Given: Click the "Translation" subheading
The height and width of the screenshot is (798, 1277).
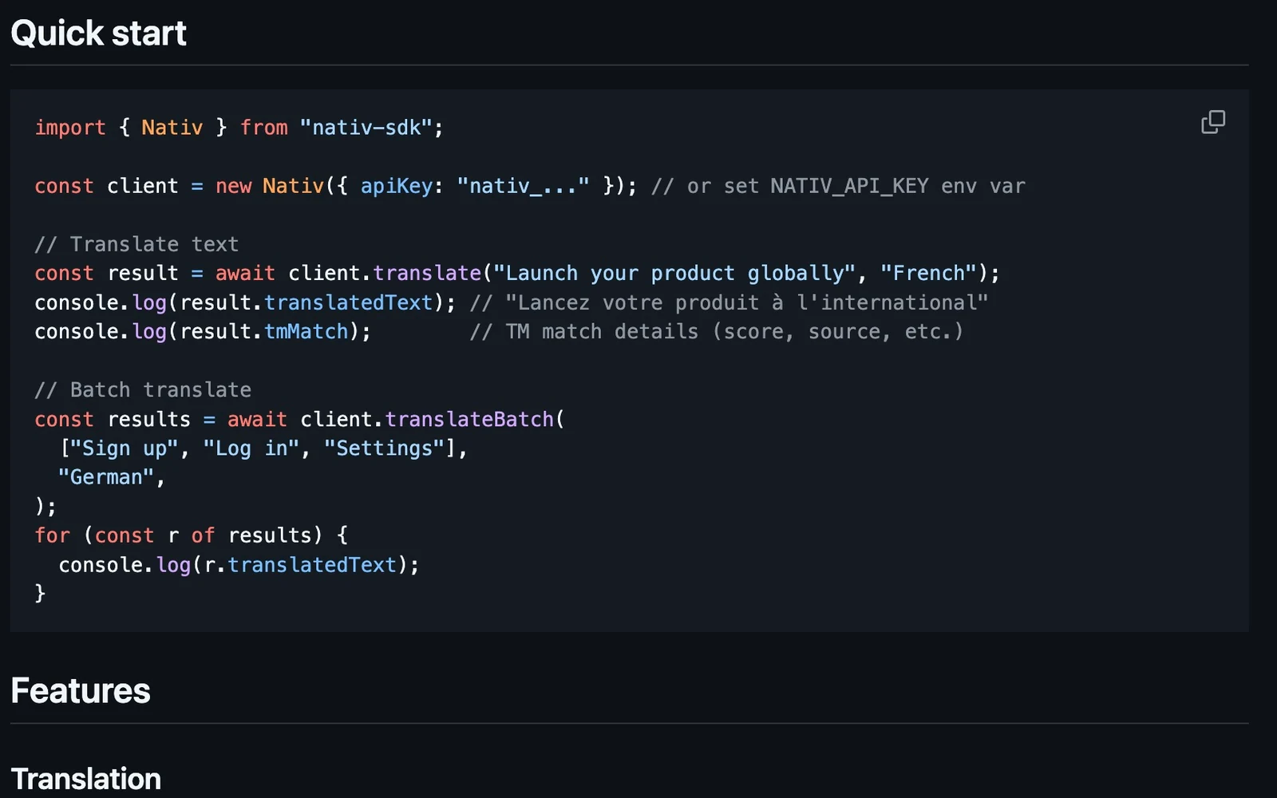Looking at the screenshot, I should coord(86,779).
